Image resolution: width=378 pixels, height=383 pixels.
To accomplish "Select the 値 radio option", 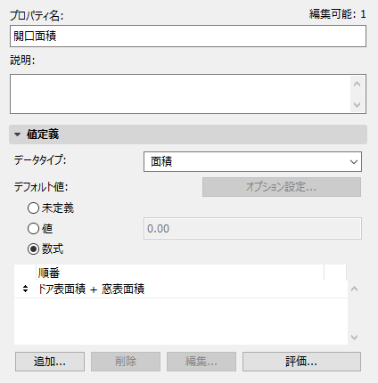I will click(33, 229).
